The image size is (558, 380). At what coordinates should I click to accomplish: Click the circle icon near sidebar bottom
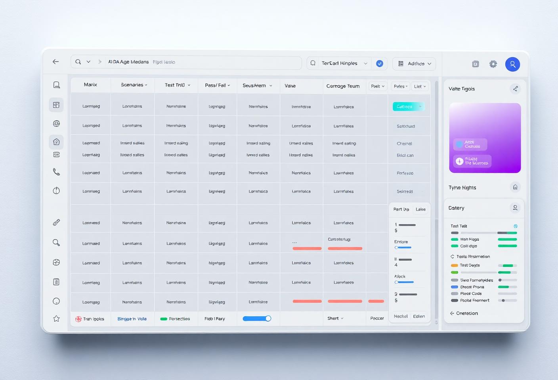click(56, 301)
